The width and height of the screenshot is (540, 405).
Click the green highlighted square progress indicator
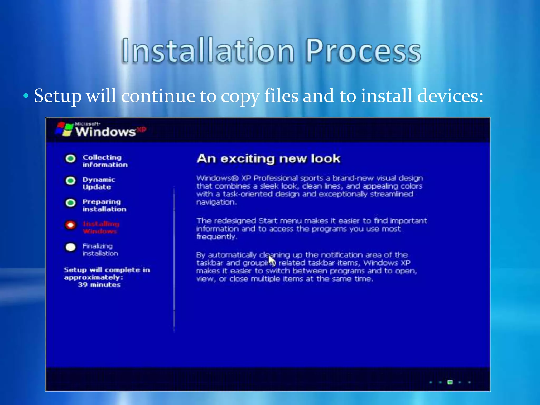coord(450,382)
